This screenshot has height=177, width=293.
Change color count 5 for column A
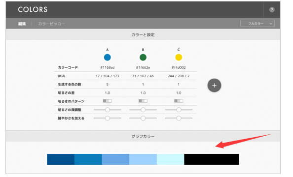107,85
